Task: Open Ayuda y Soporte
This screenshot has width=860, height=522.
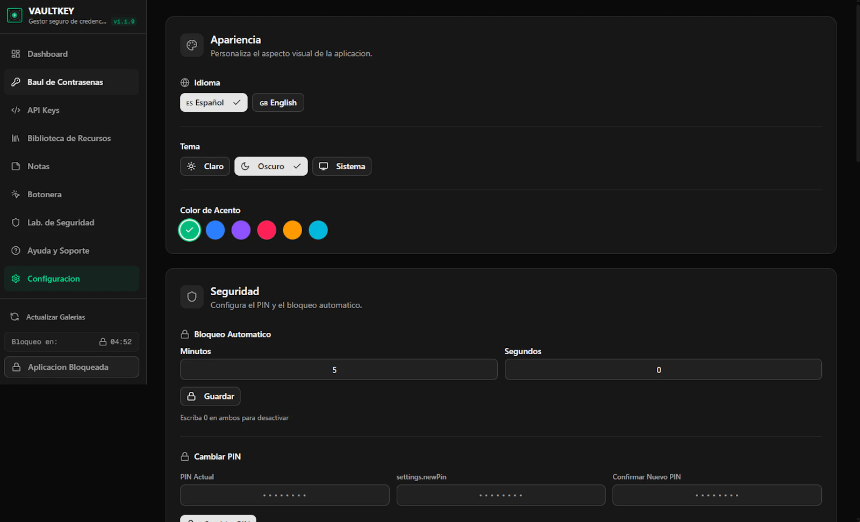Action: point(71,251)
